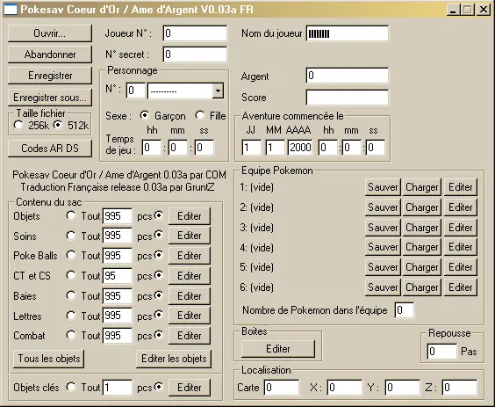495x407 pixels.
Task: Focus the Nom du joueur field
Action: pyautogui.click(x=348, y=33)
